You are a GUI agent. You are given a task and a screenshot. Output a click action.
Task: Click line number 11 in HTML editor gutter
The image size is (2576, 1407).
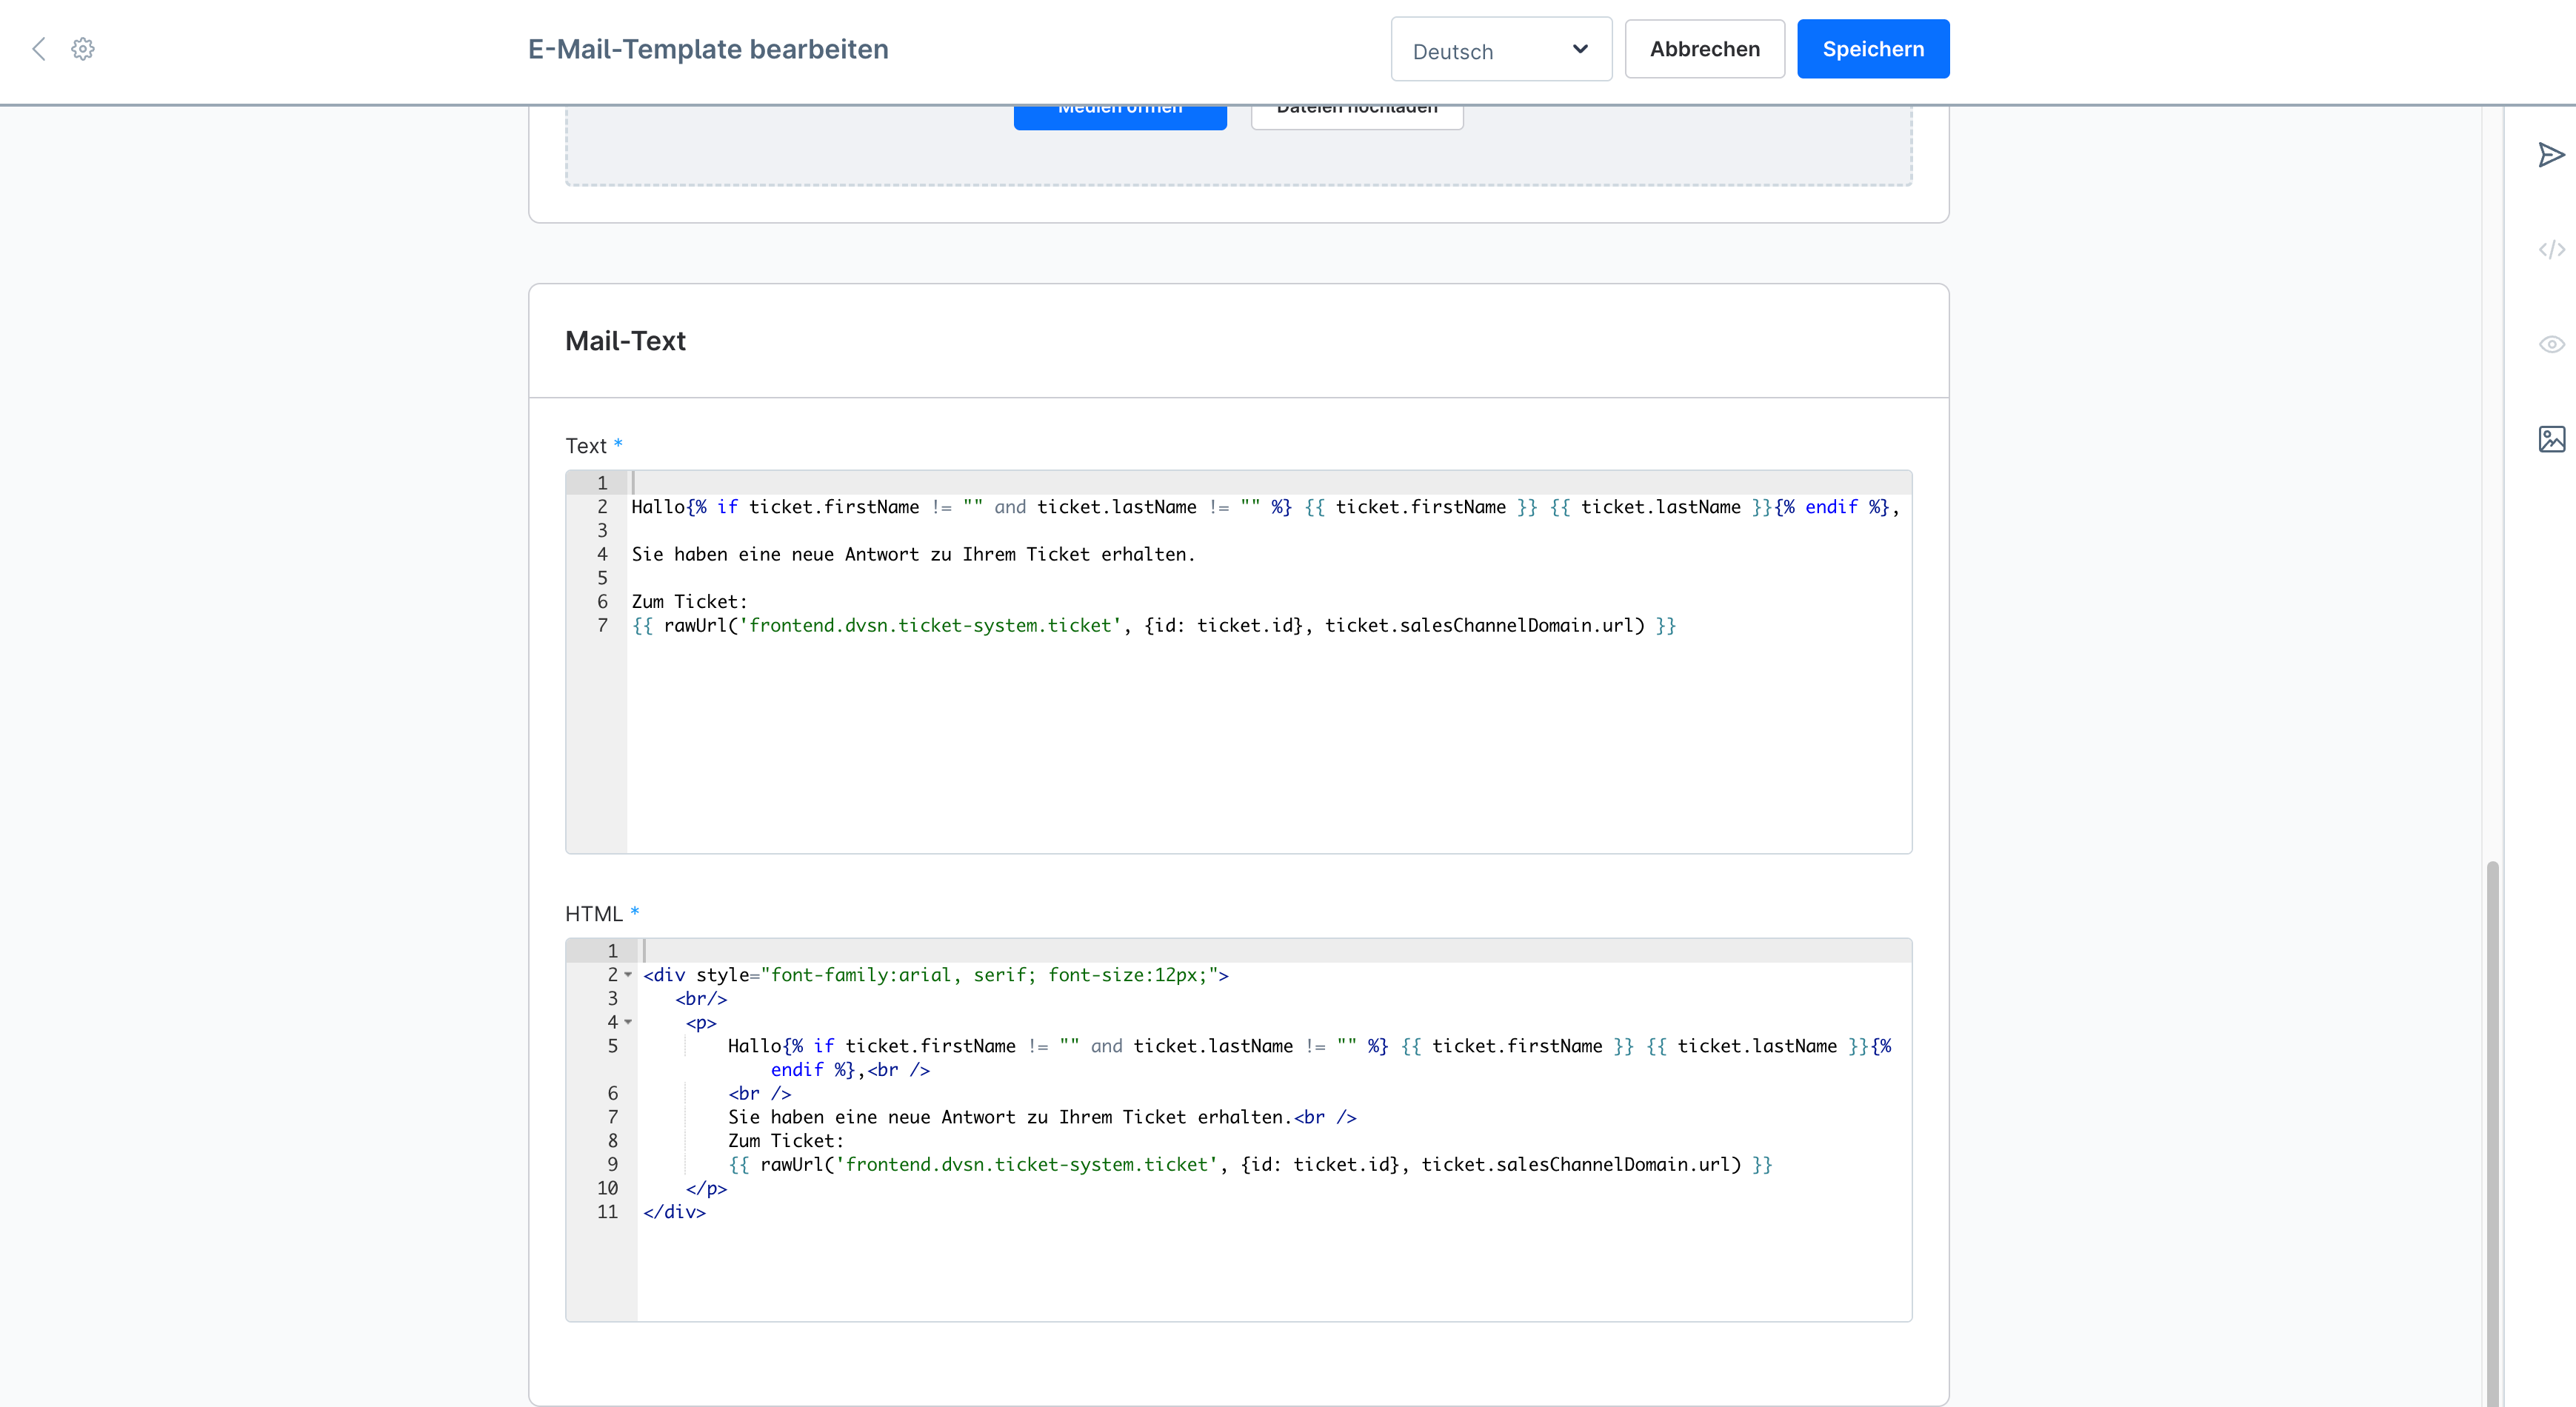[x=608, y=1212]
